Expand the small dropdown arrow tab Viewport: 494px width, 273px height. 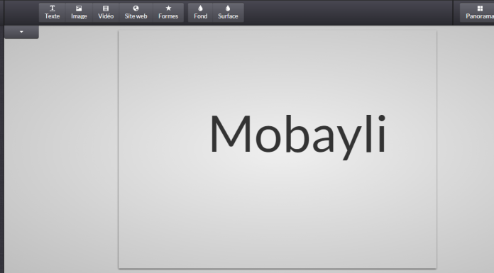click(21, 32)
